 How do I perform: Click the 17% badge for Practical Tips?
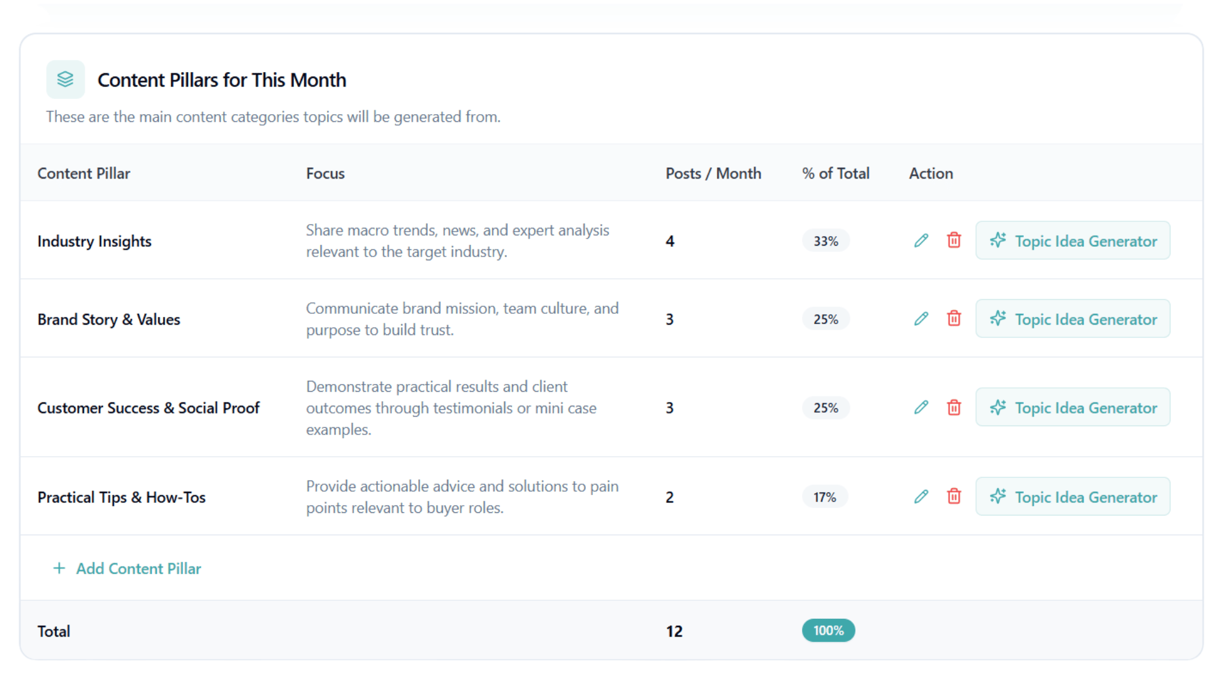(x=824, y=497)
